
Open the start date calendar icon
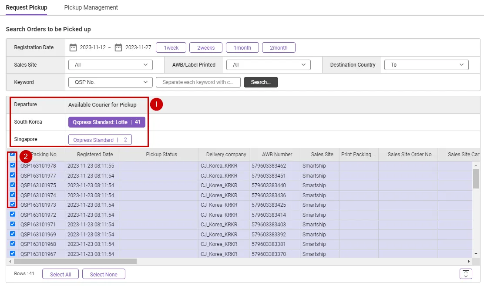[73, 47]
